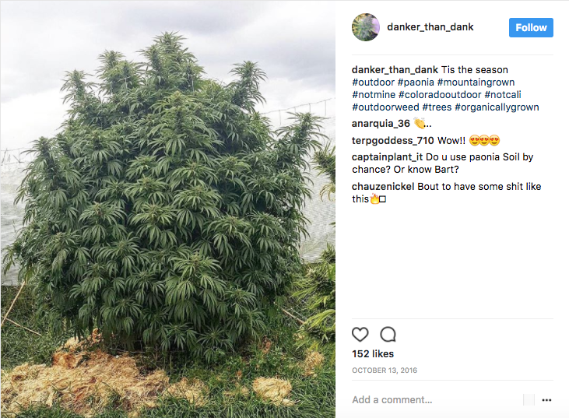Like the post with heart icon
This screenshot has width=569, height=418.
coord(360,334)
